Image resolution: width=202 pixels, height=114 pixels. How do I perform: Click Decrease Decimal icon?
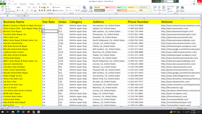pos(79,10)
